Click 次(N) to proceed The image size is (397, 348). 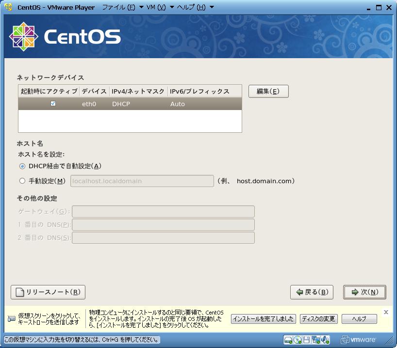(364, 292)
